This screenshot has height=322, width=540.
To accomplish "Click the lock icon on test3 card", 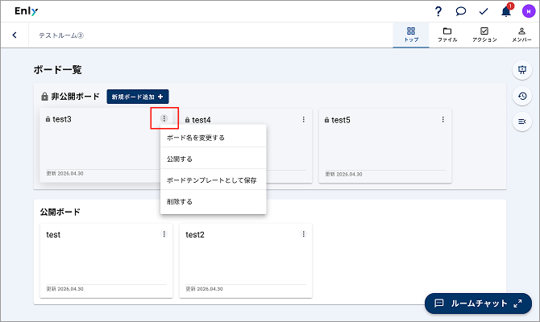I will [x=48, y=119].
